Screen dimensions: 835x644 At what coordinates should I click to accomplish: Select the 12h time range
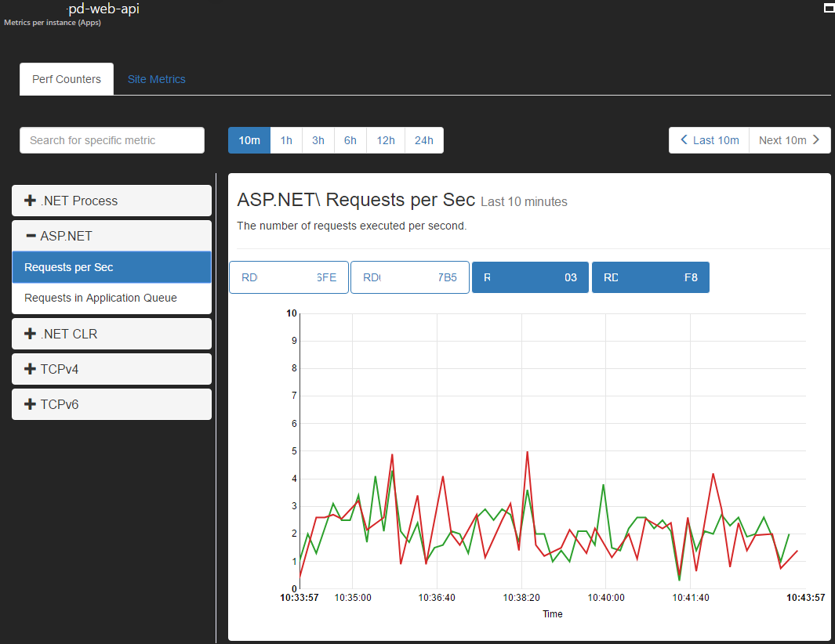pos(386,140)
